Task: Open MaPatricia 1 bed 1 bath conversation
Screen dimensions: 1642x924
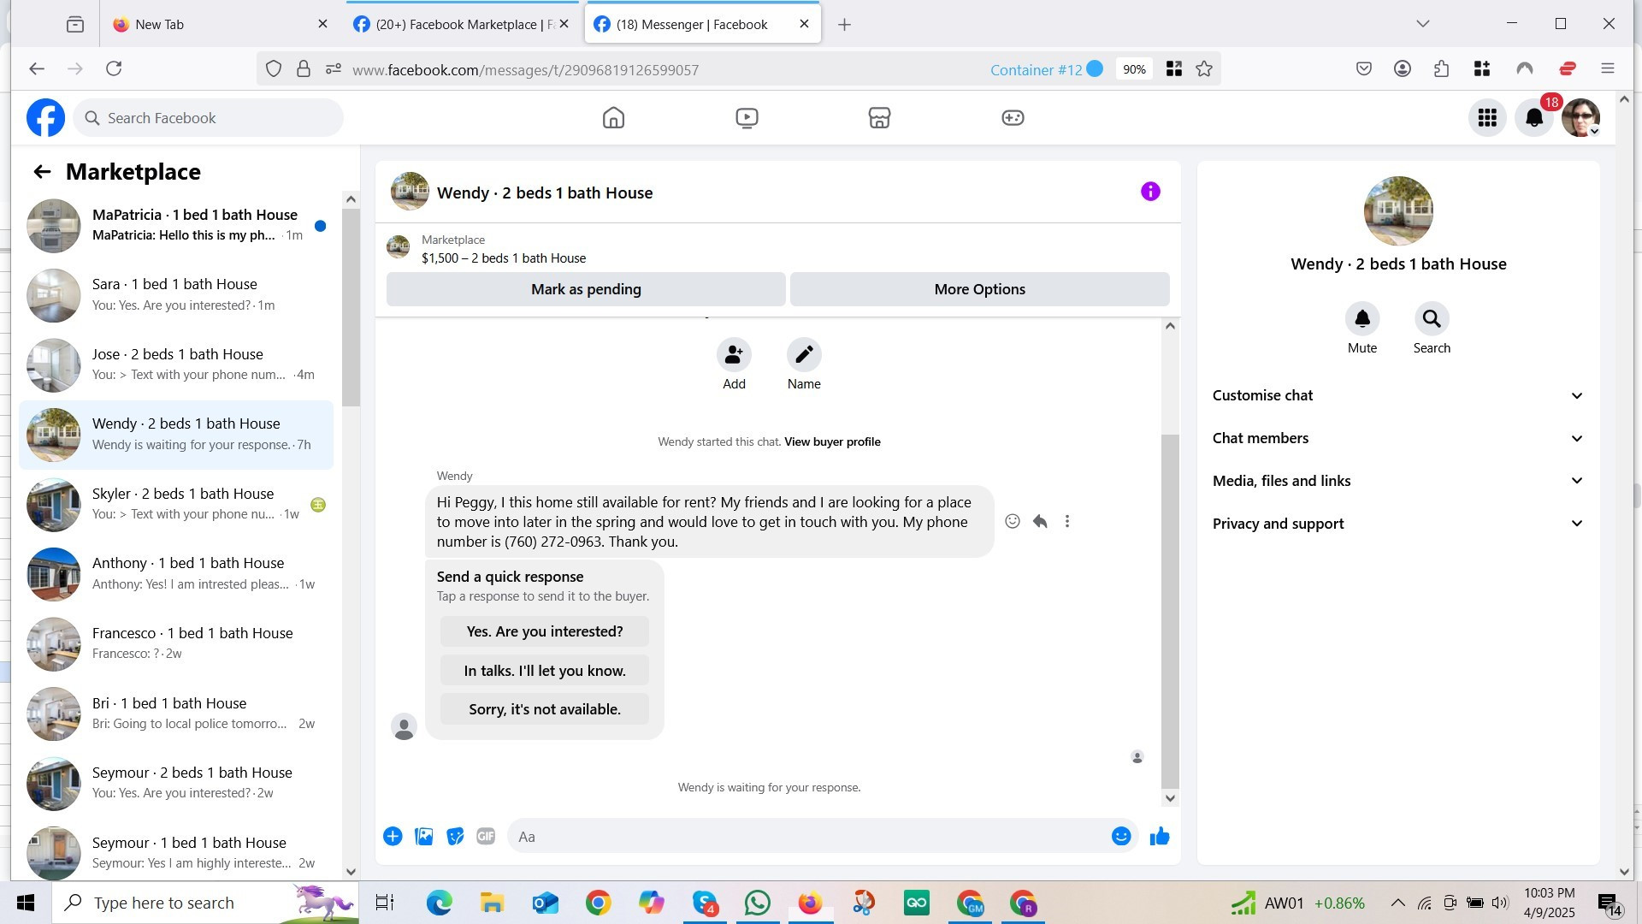Action: click(176, 225)
